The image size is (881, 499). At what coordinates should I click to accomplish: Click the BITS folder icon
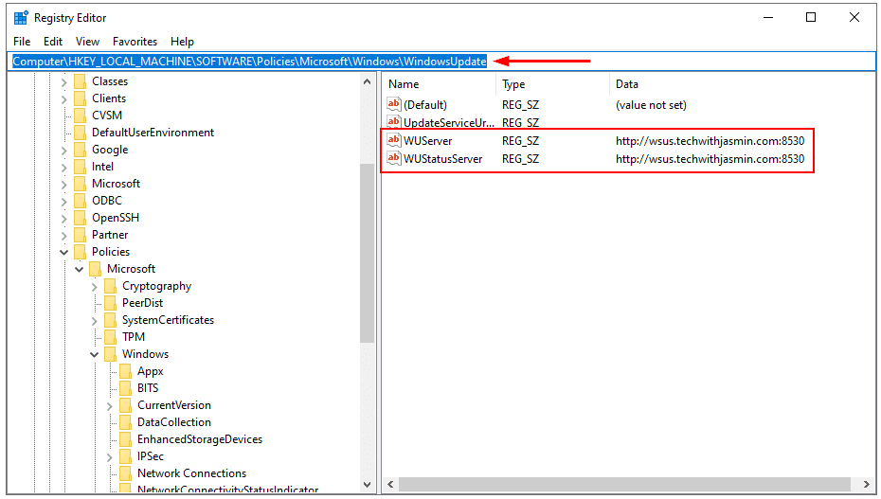[126, 388]
